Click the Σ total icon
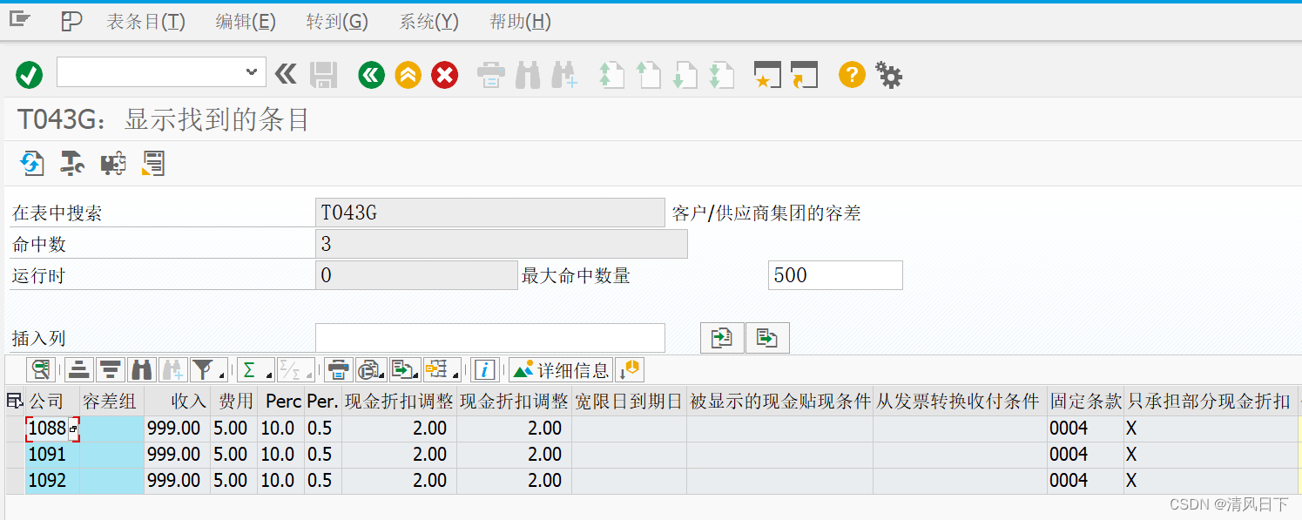The width and height of the screenshot is (1302, 520). [x=251, y=369]
